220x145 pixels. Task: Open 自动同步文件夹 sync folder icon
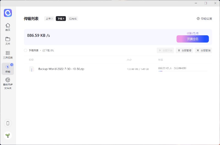point(8,80)
